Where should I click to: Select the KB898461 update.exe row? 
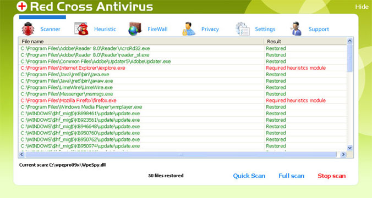183,114
